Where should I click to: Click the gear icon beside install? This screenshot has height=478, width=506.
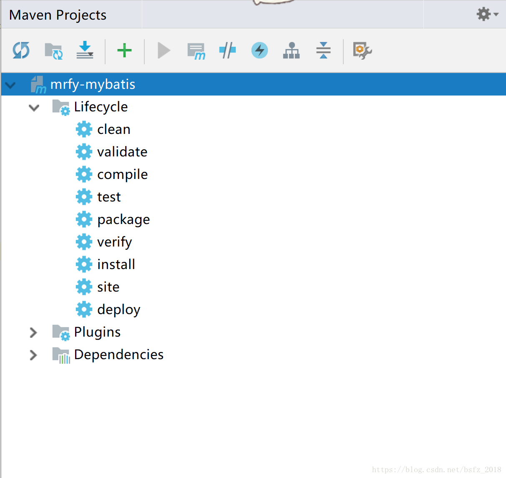84,264
